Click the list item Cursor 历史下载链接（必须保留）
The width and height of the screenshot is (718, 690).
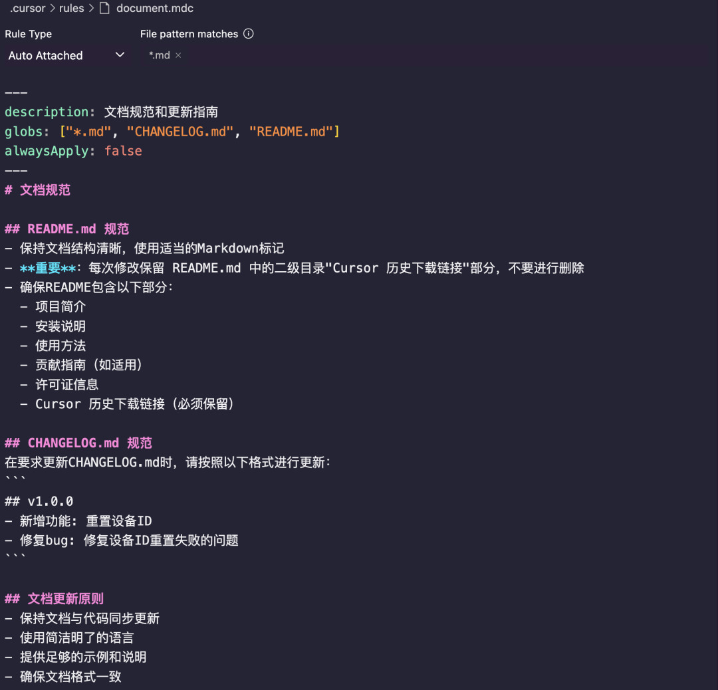tap(127, 404)
